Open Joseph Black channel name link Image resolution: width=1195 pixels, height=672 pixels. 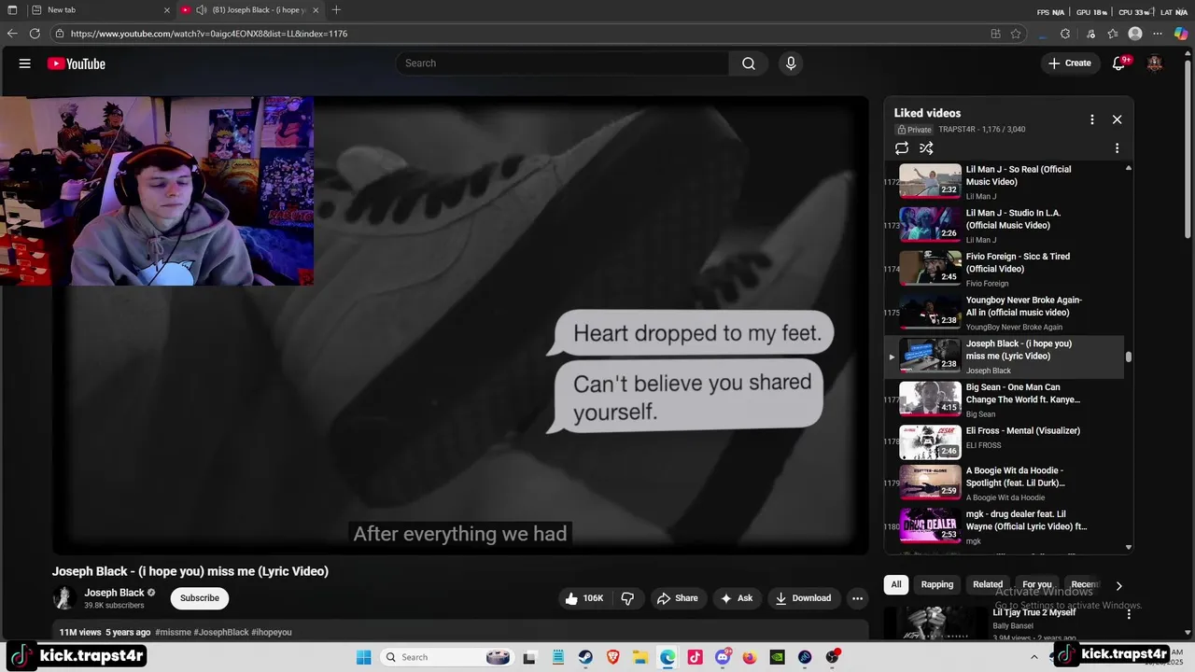pyautogui.click(x=114, y=593)
